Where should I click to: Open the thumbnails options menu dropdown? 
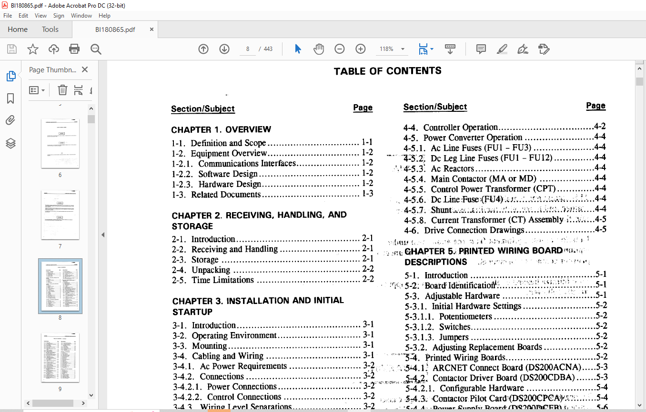pos(37,90)
